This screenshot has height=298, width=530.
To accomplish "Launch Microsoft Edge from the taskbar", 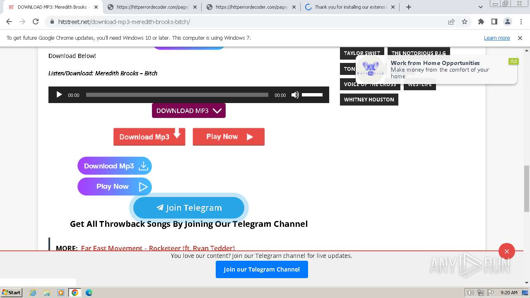I will click(89, 293).
